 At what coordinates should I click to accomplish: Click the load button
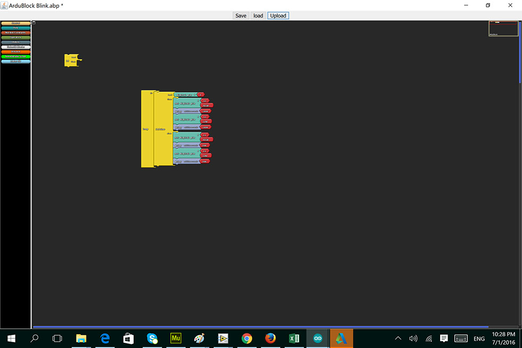point(258,15)
